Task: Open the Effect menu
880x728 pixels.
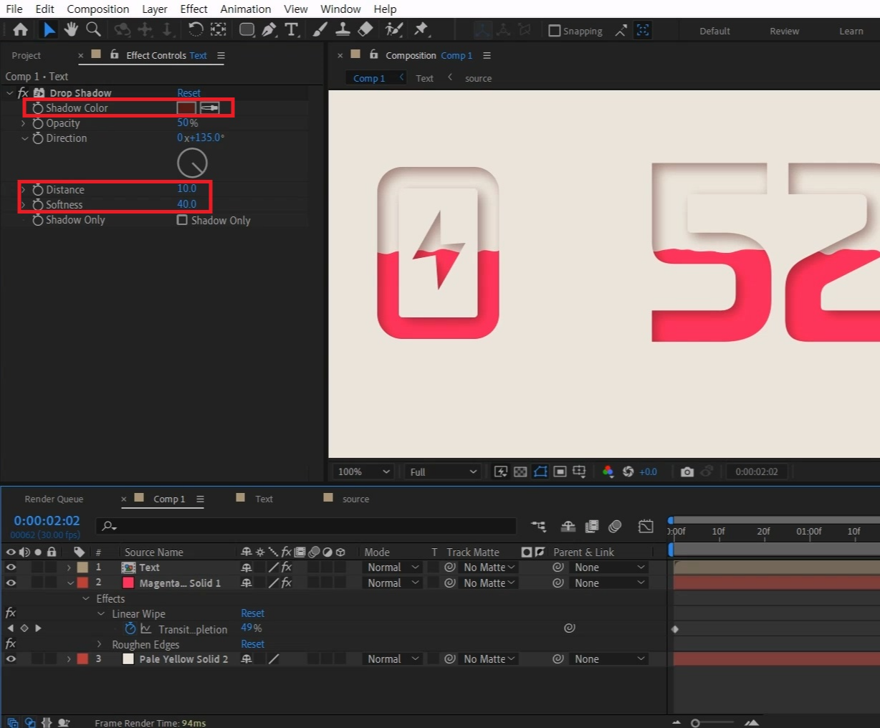Action: tap(193, 9)
